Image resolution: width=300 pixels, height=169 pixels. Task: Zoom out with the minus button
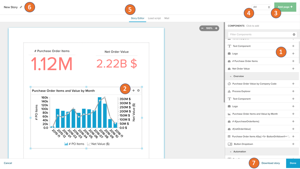[202, 28]
